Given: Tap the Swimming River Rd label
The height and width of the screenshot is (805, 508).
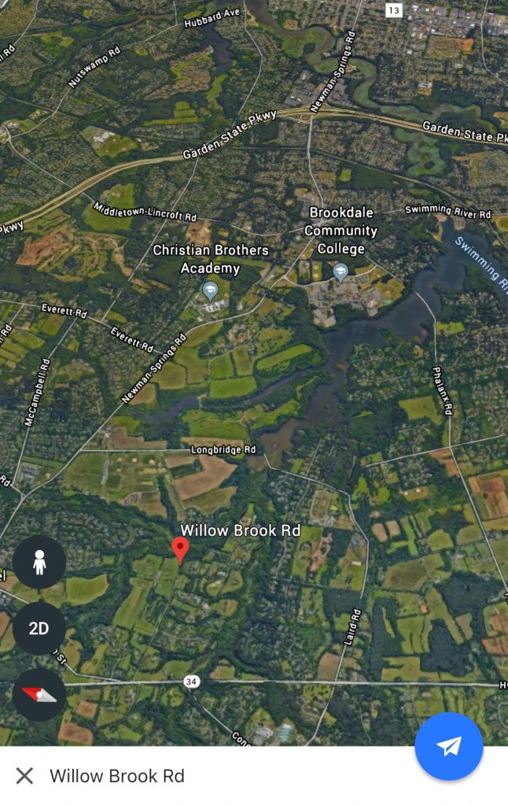Looking at the screenshot, I should pos(448,211).
